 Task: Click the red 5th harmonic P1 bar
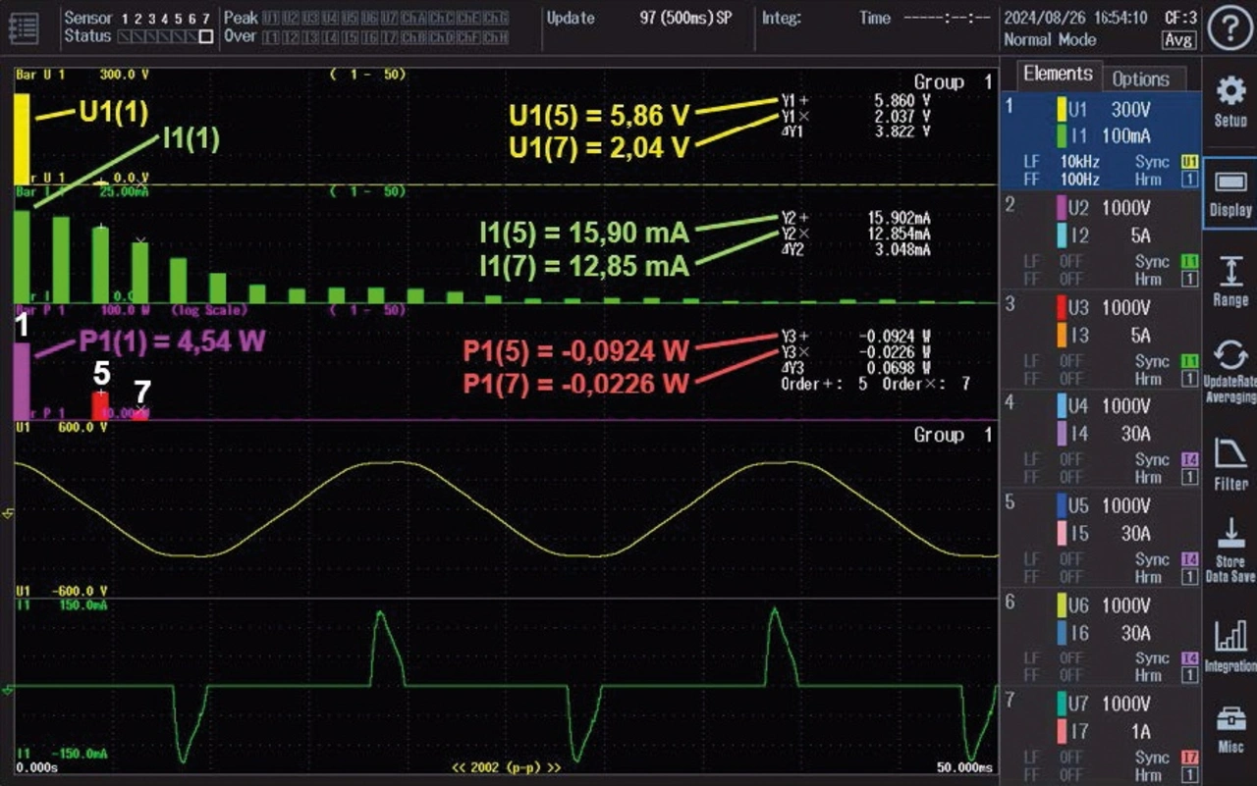100,405
